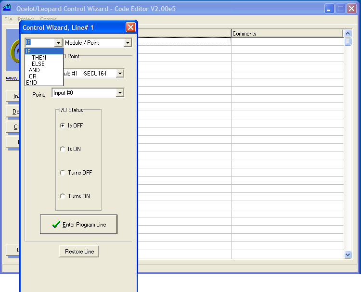Click the vertical scrollbar thumb

pyautogui.click(x=348, y=42)
